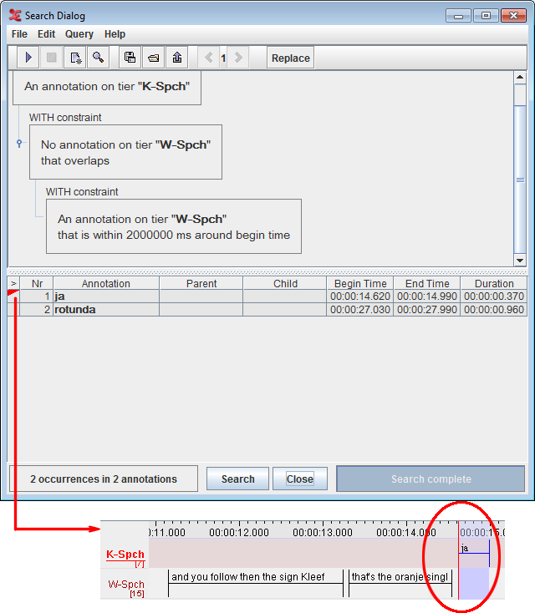Select the 'An annotation on tier K-Spch' query box
The width and height of the screenshot is (535, 613).
click(x=107, y=88)
